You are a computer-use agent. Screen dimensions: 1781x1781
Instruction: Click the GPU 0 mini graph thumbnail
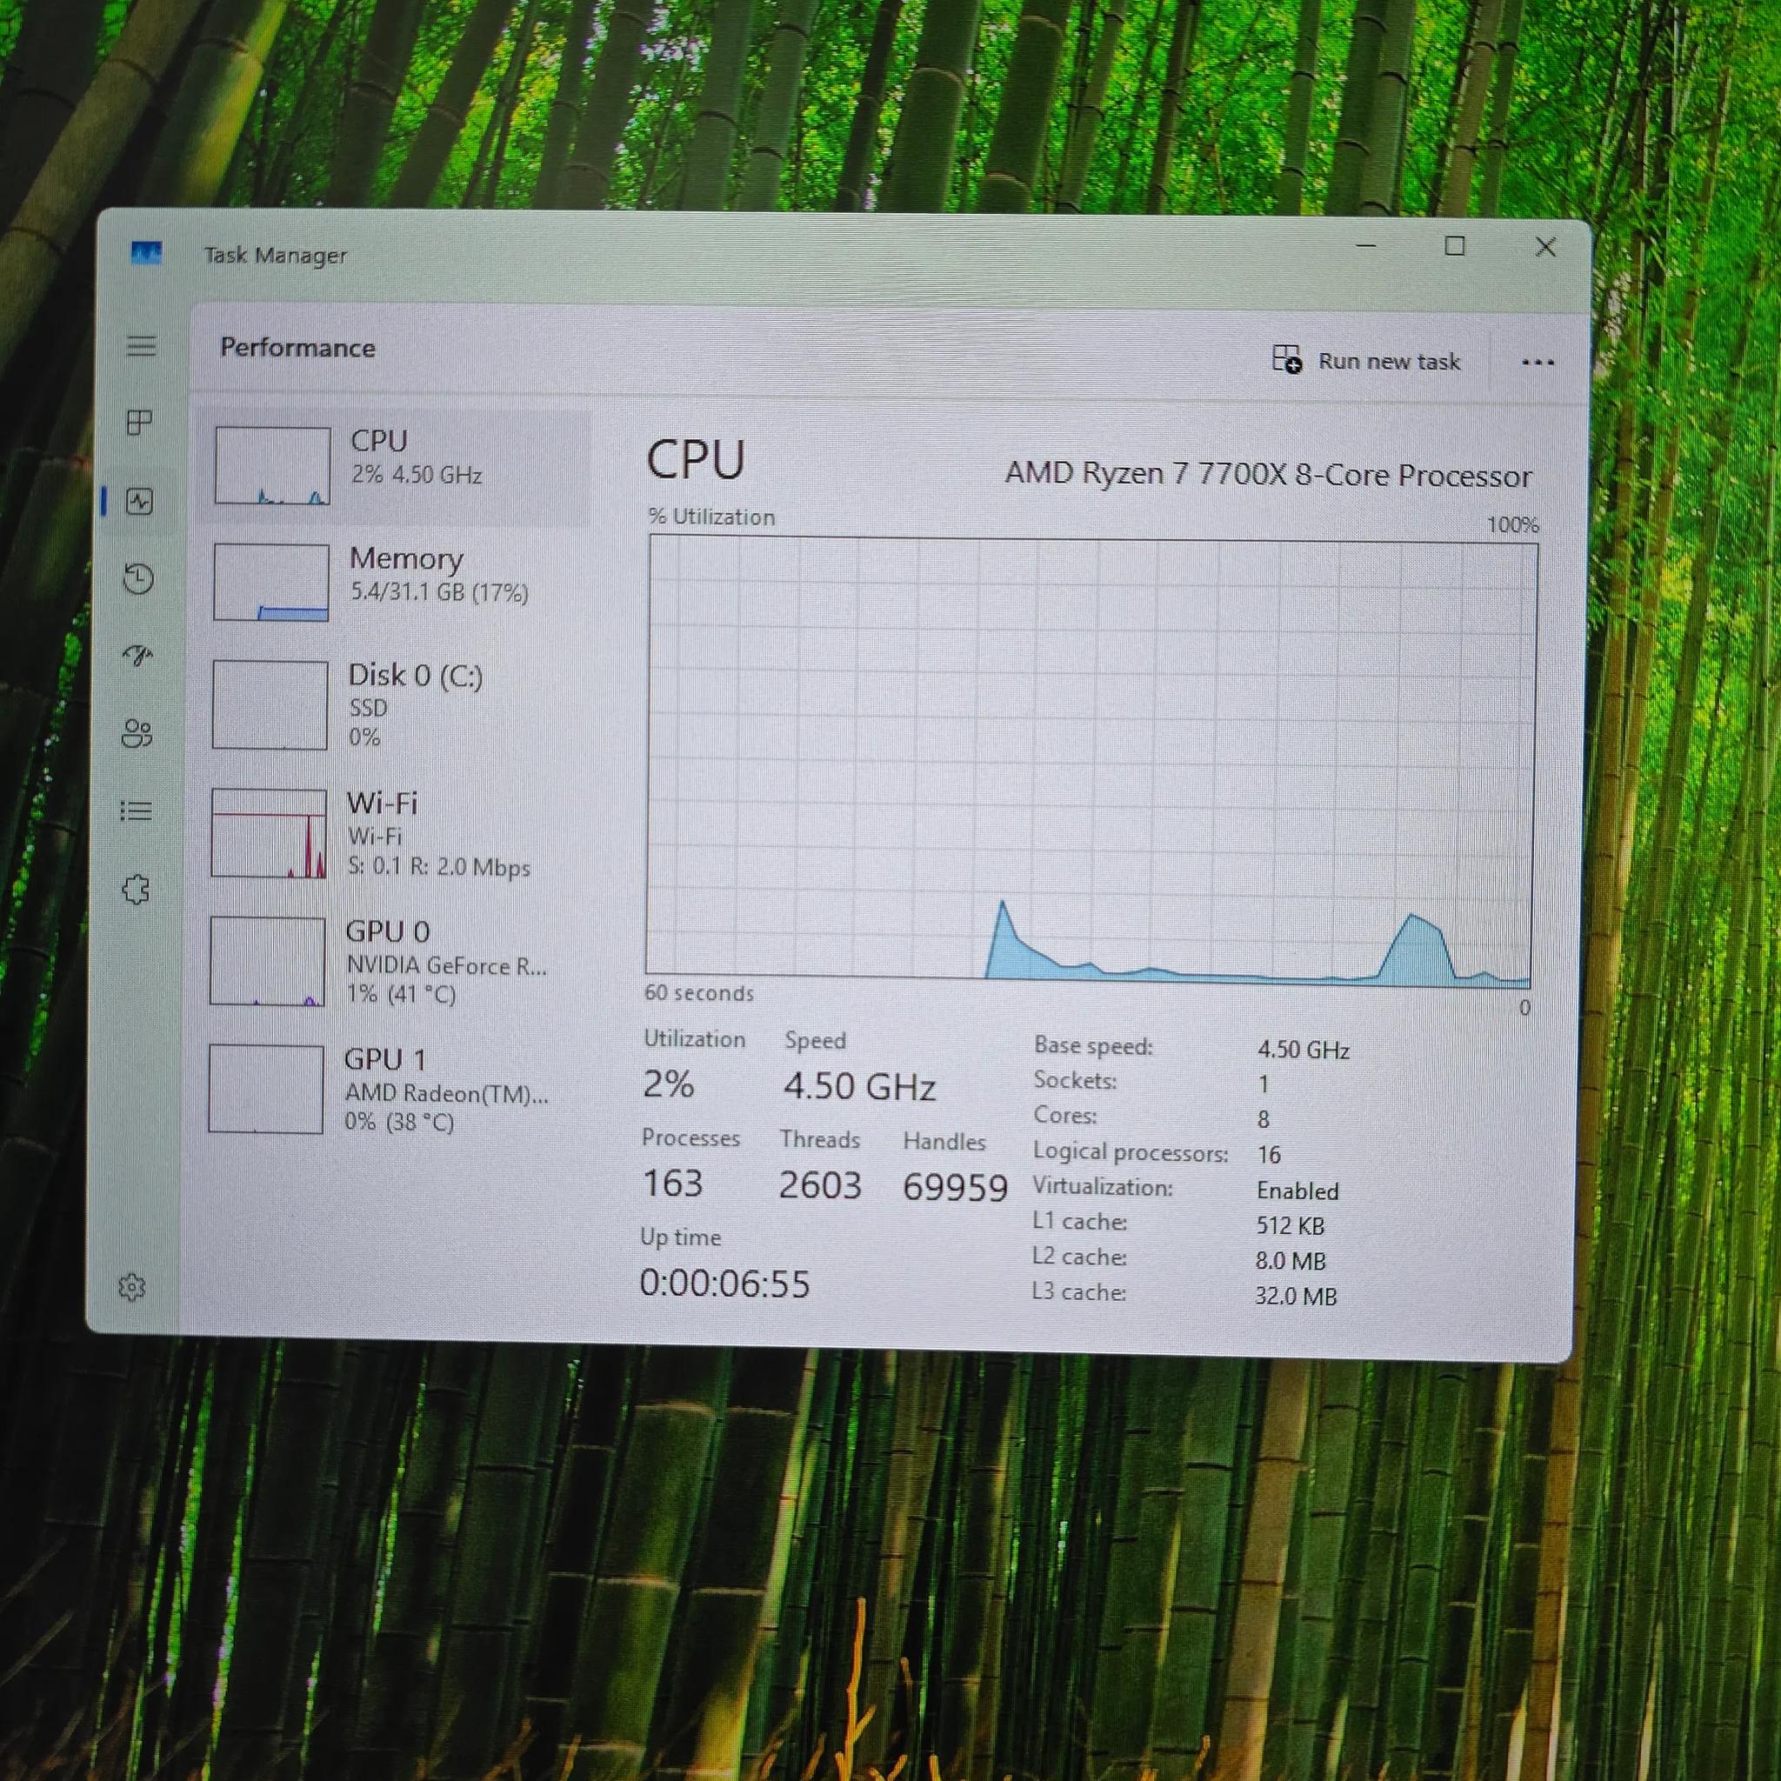click(267, 961)
